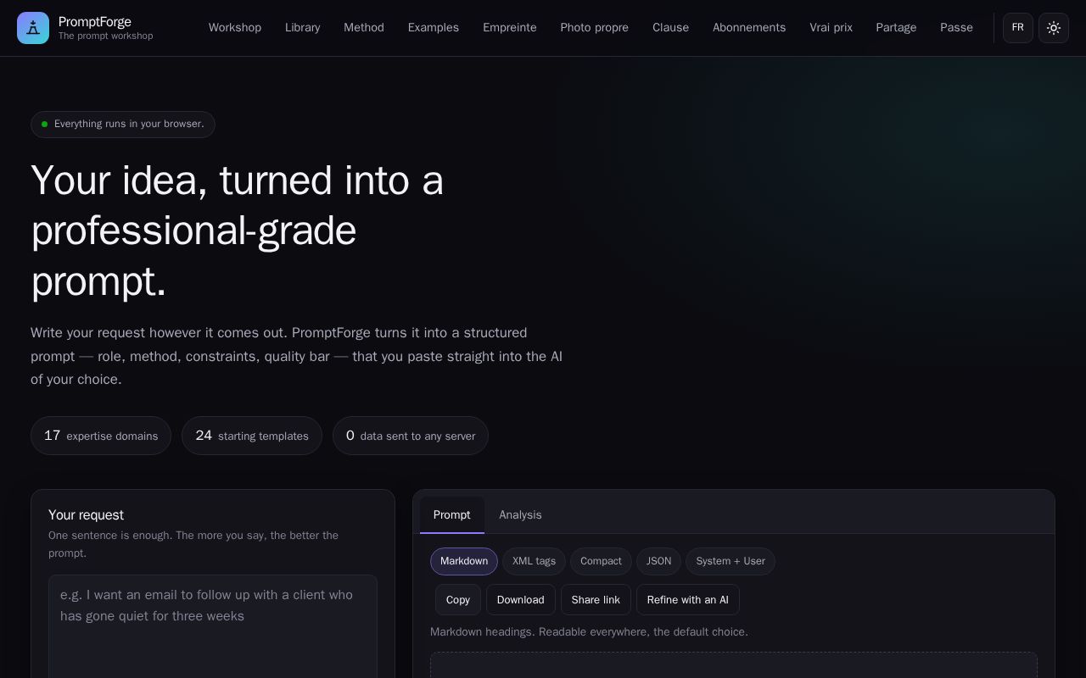Toggle the light/dark theme sun icon
This screenshot has width=1086, height=678.
tap(1054, 28)
